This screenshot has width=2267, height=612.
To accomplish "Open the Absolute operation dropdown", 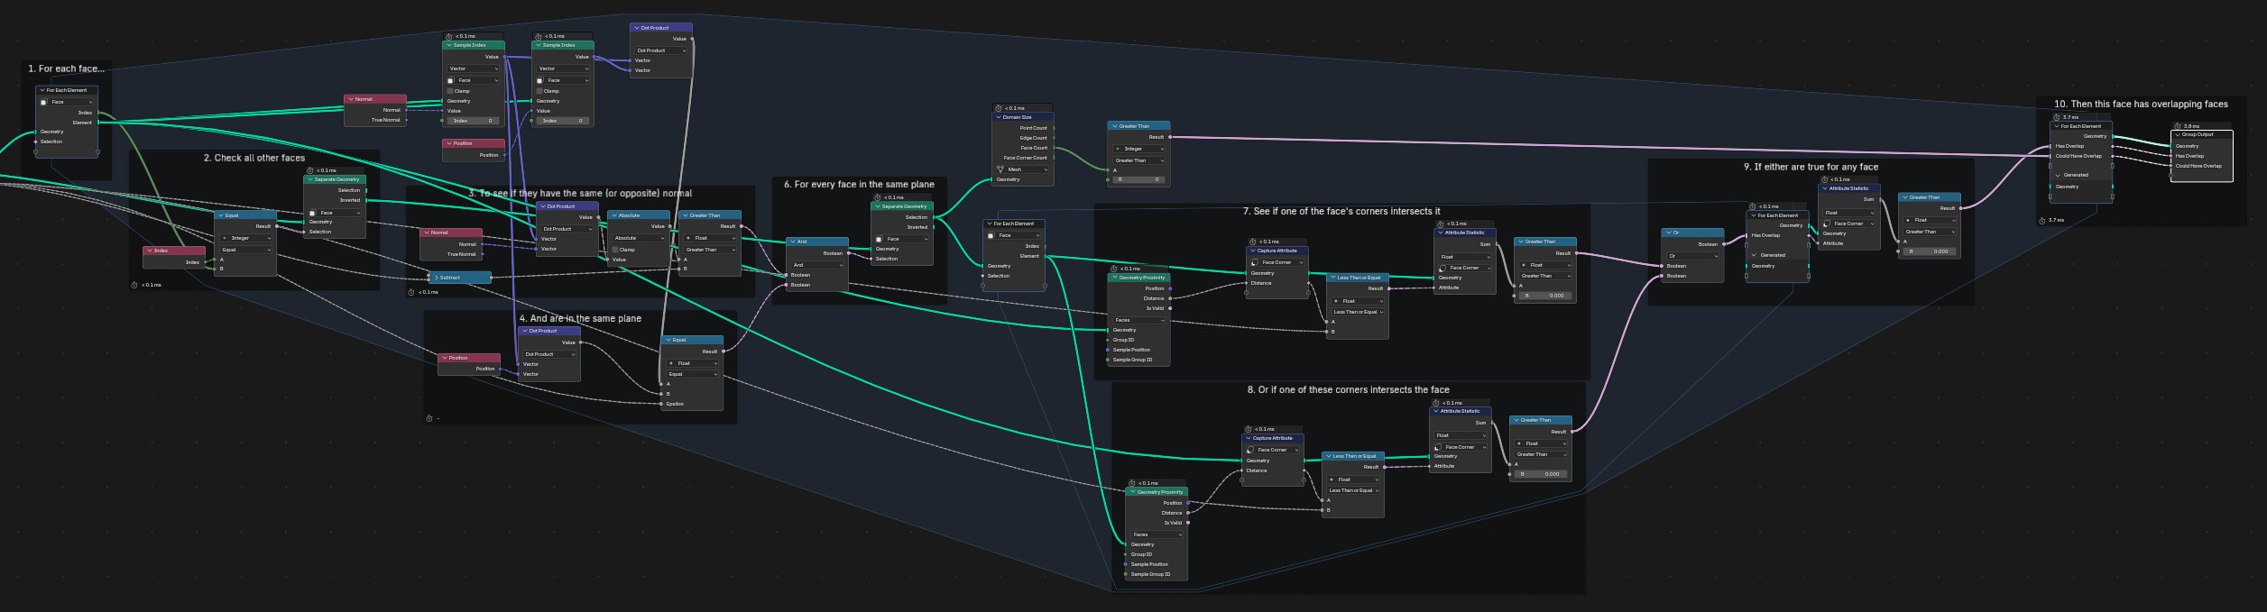I will [x=639, y=238].
